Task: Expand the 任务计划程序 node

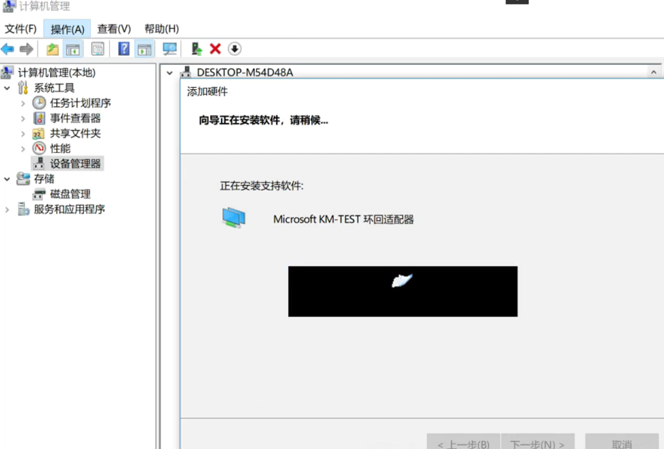Action: click(x=23, y=104)
